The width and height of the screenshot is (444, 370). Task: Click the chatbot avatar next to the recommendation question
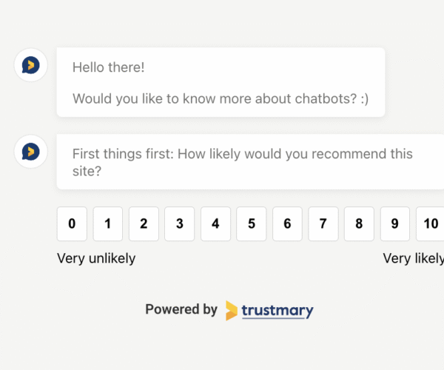click(x=31, y=152)
